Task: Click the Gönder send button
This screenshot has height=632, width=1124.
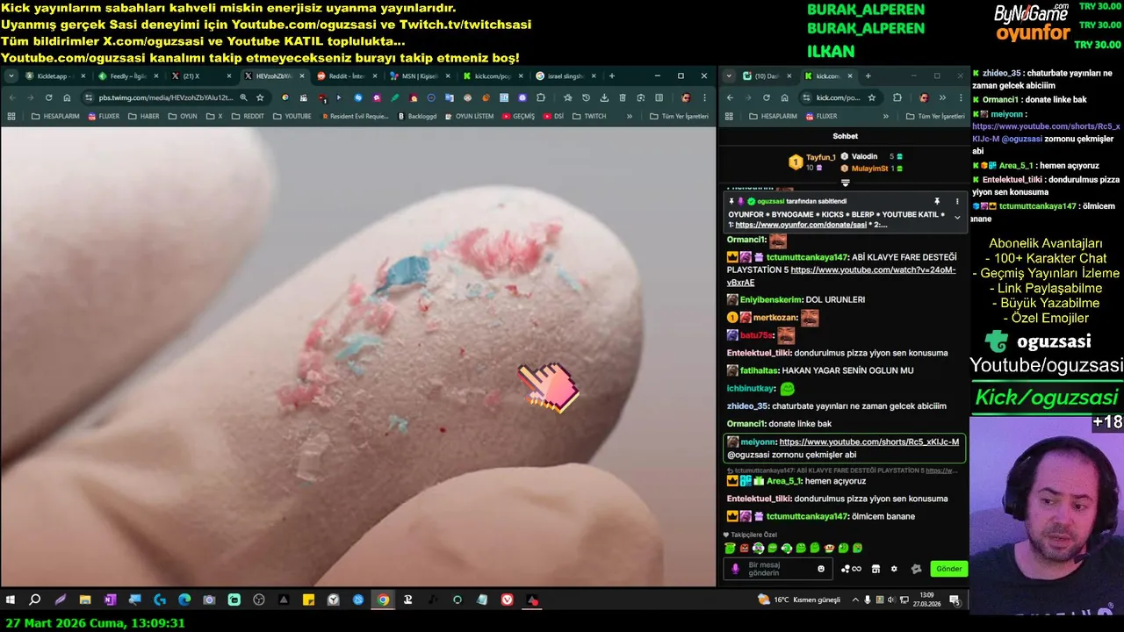Action: [x=948, y=569]
